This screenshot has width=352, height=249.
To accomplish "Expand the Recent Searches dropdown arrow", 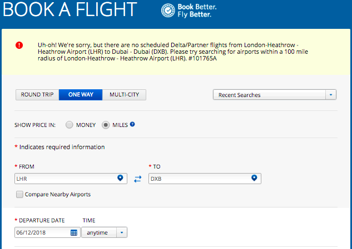I will tap(331, 95).
